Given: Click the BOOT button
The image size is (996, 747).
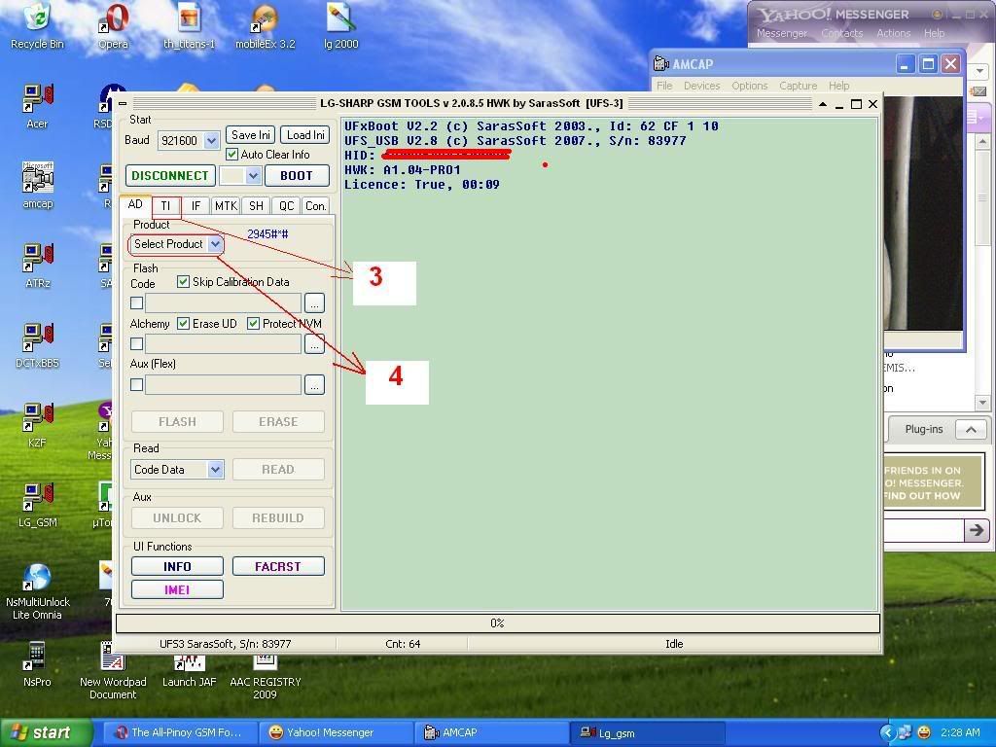Looking at the screenshot, I should coord(297,176).
